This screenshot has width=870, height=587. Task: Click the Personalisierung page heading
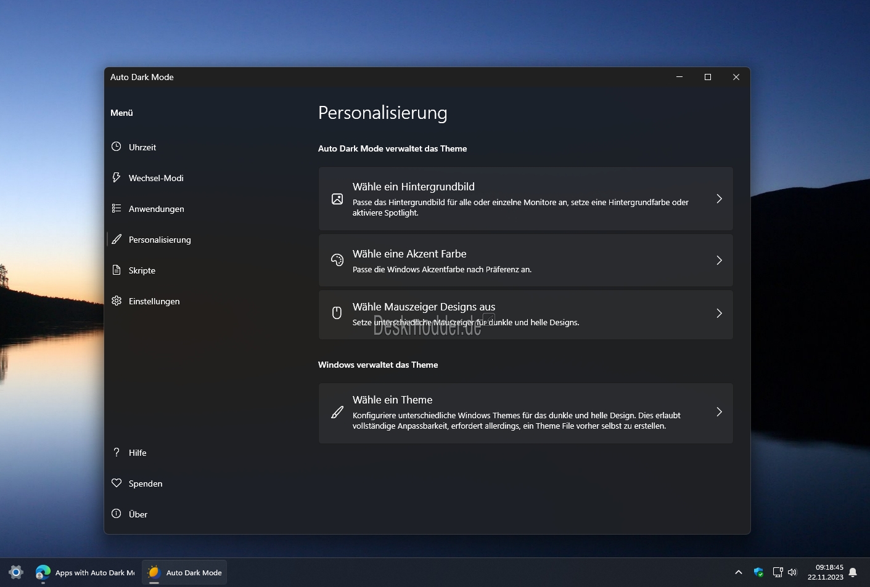point(382,113)
